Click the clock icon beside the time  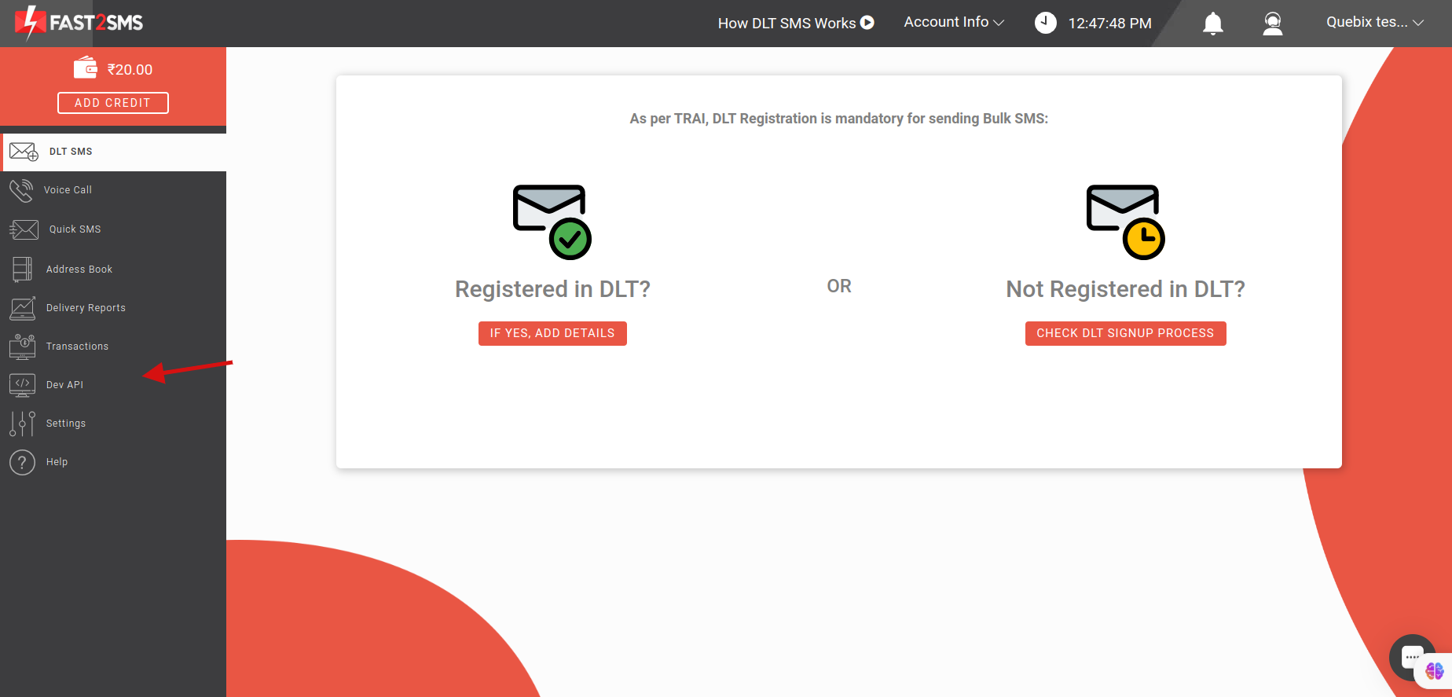click(x=1046, y=23)
